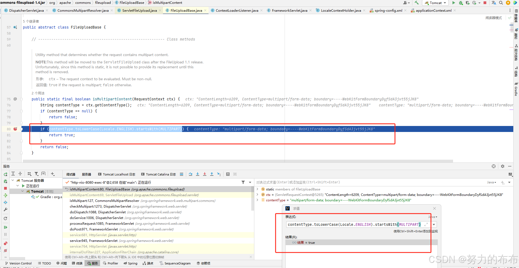
Task: Open the thread selector dropdown arrow
Action: point(250,182)
